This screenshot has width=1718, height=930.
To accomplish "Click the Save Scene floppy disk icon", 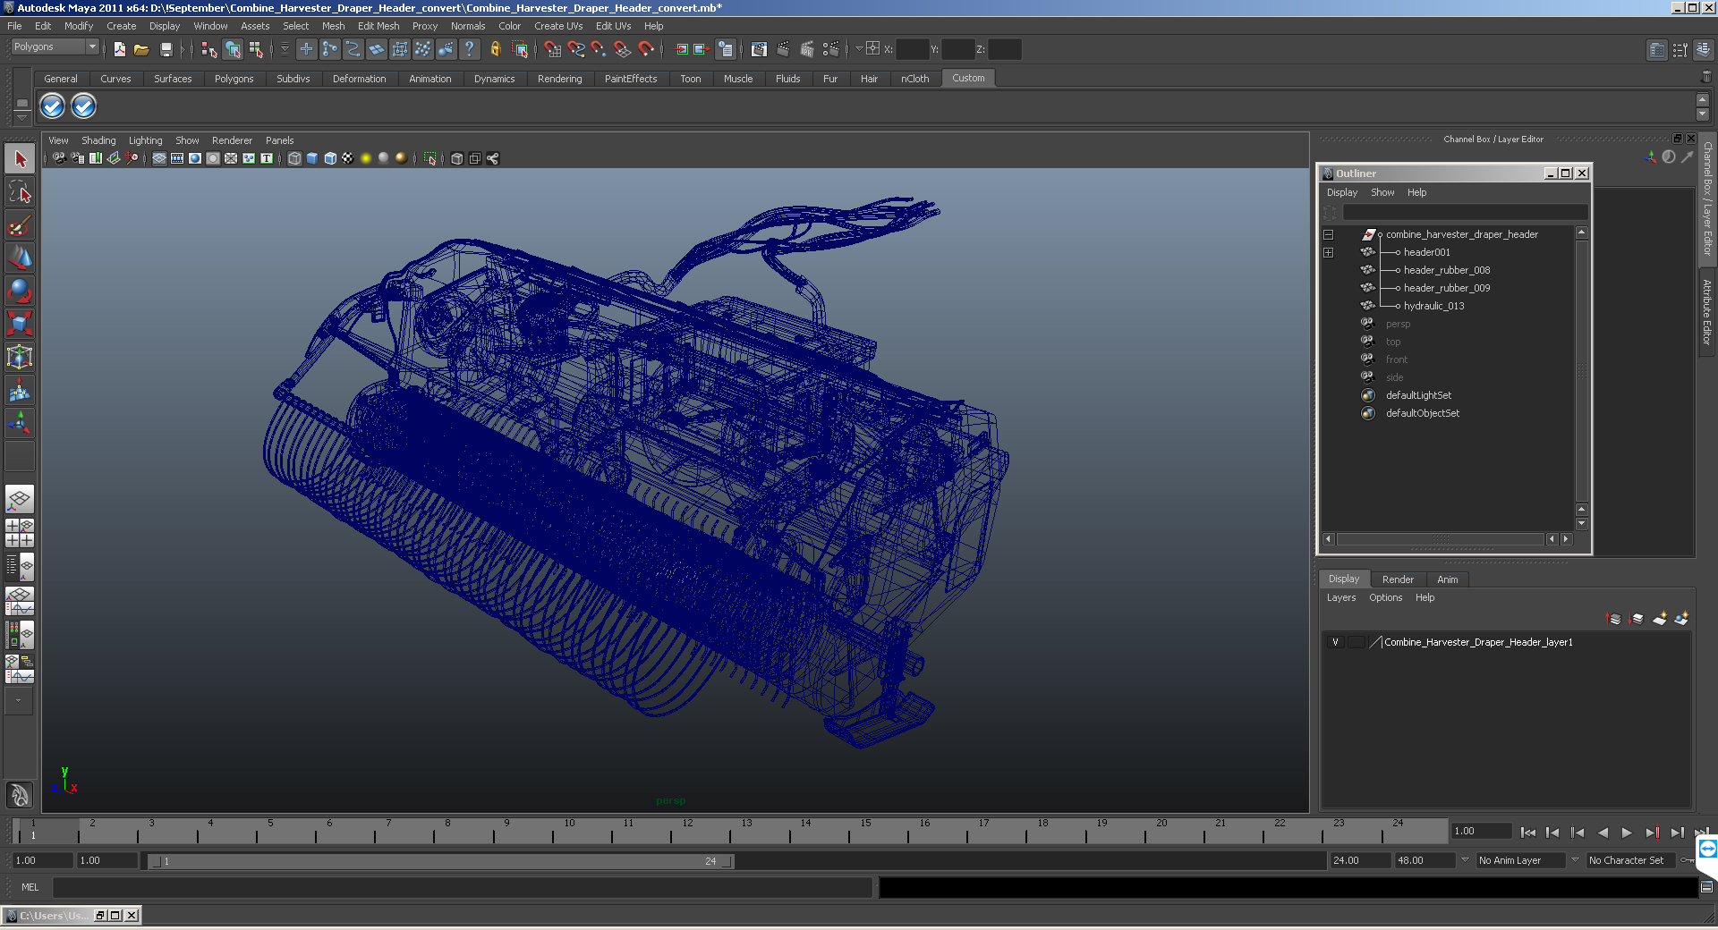I will (166, 50).
